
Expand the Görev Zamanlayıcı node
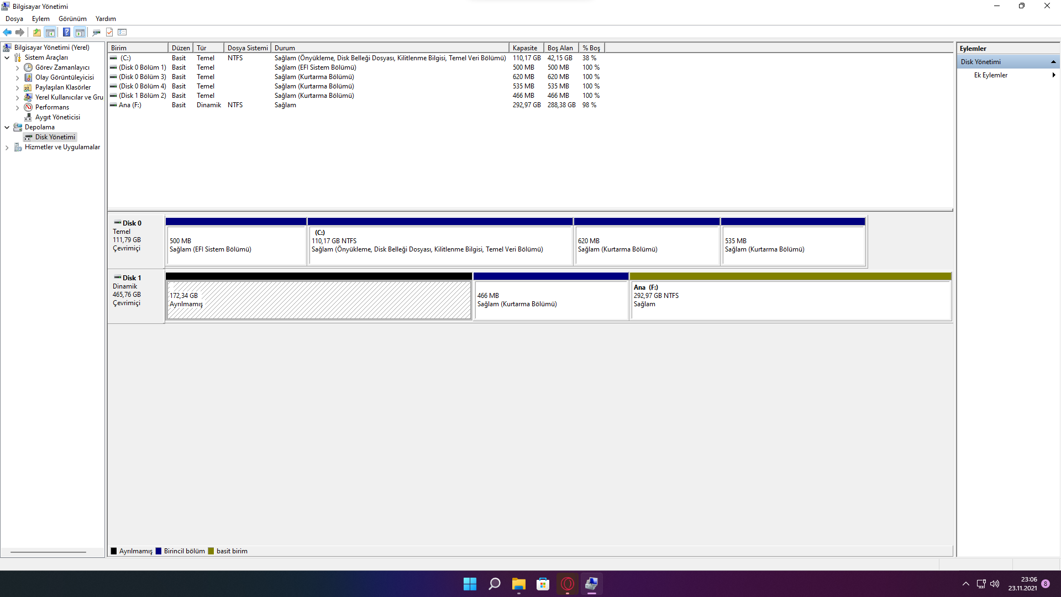[17, 68]
